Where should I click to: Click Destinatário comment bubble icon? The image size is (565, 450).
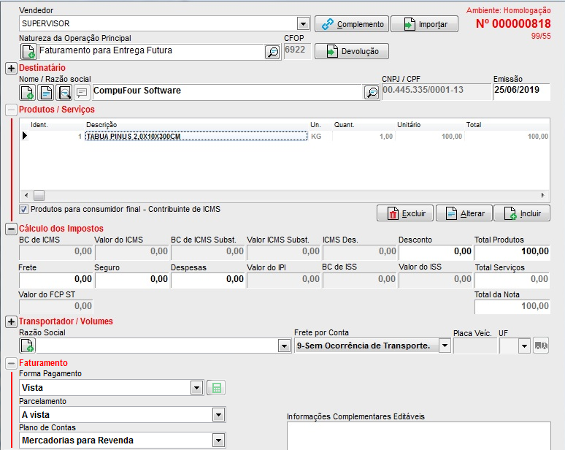click(x=82, y=92)
